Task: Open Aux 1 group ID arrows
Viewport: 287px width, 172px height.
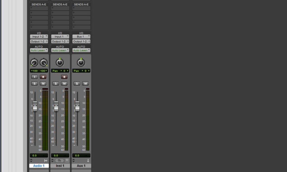Action: pyautogui.click(x=74, y=161)
